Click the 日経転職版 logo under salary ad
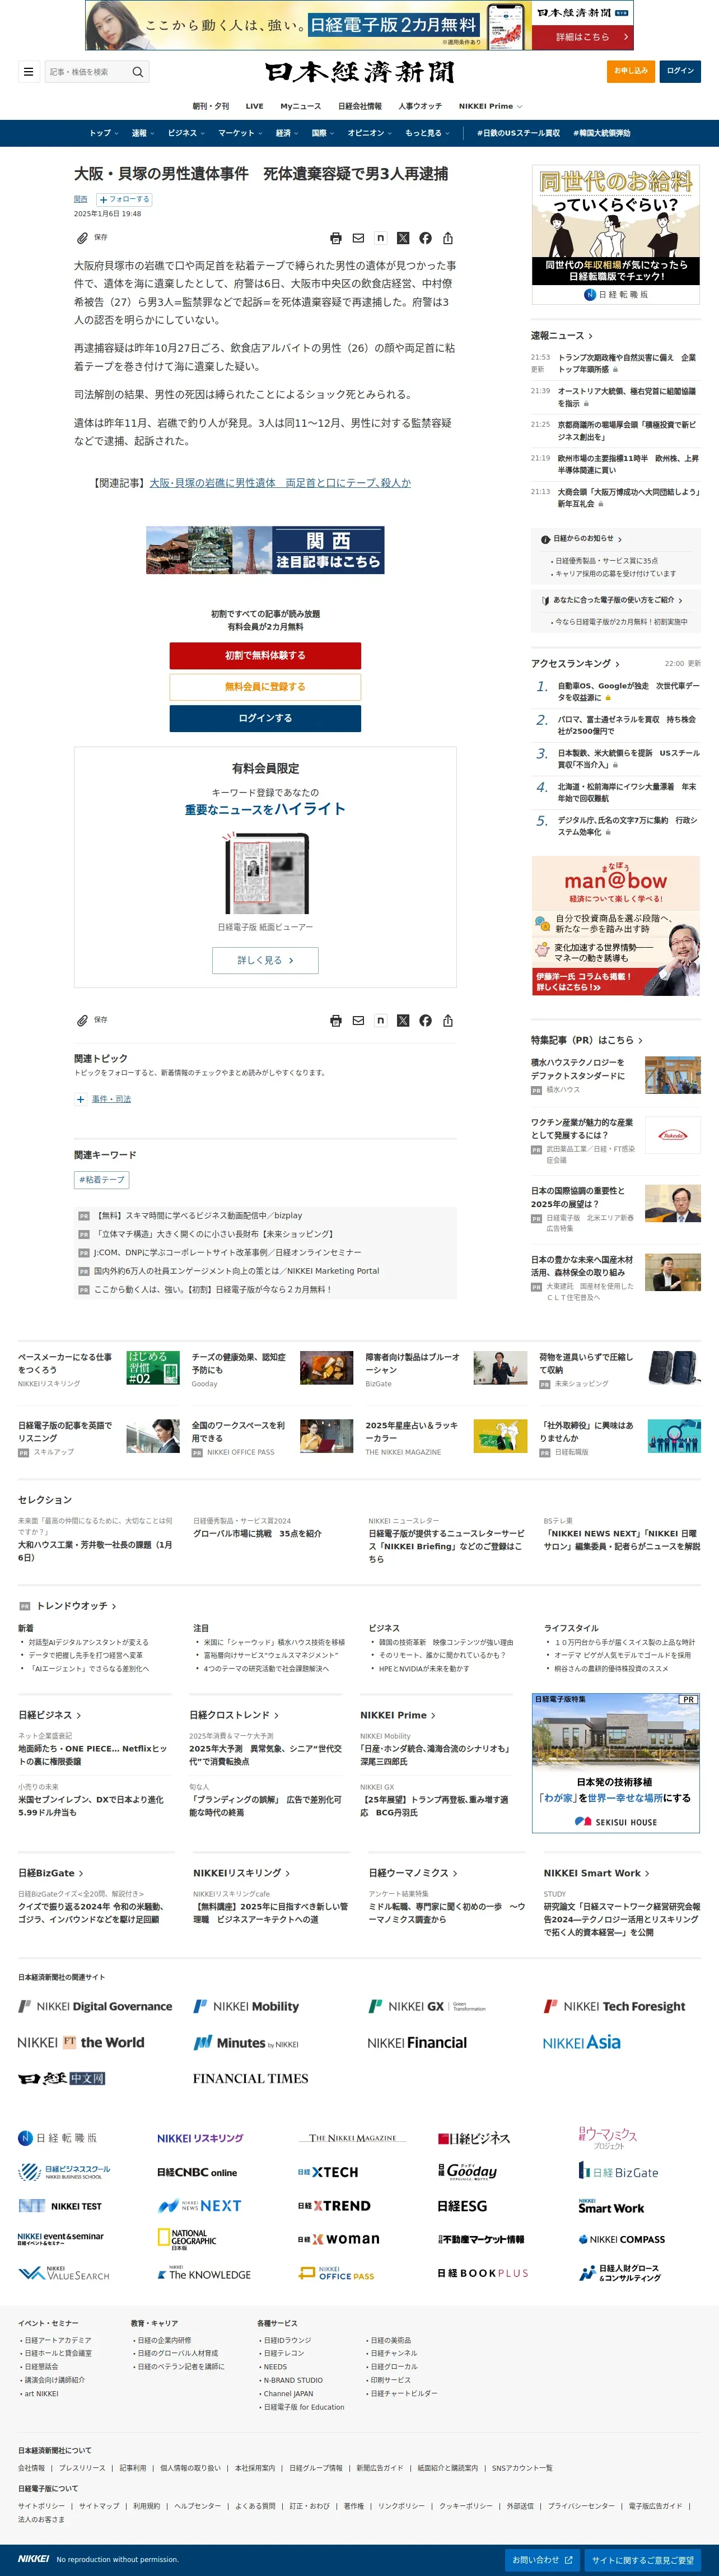719x2576 pixels. (616, 295)
